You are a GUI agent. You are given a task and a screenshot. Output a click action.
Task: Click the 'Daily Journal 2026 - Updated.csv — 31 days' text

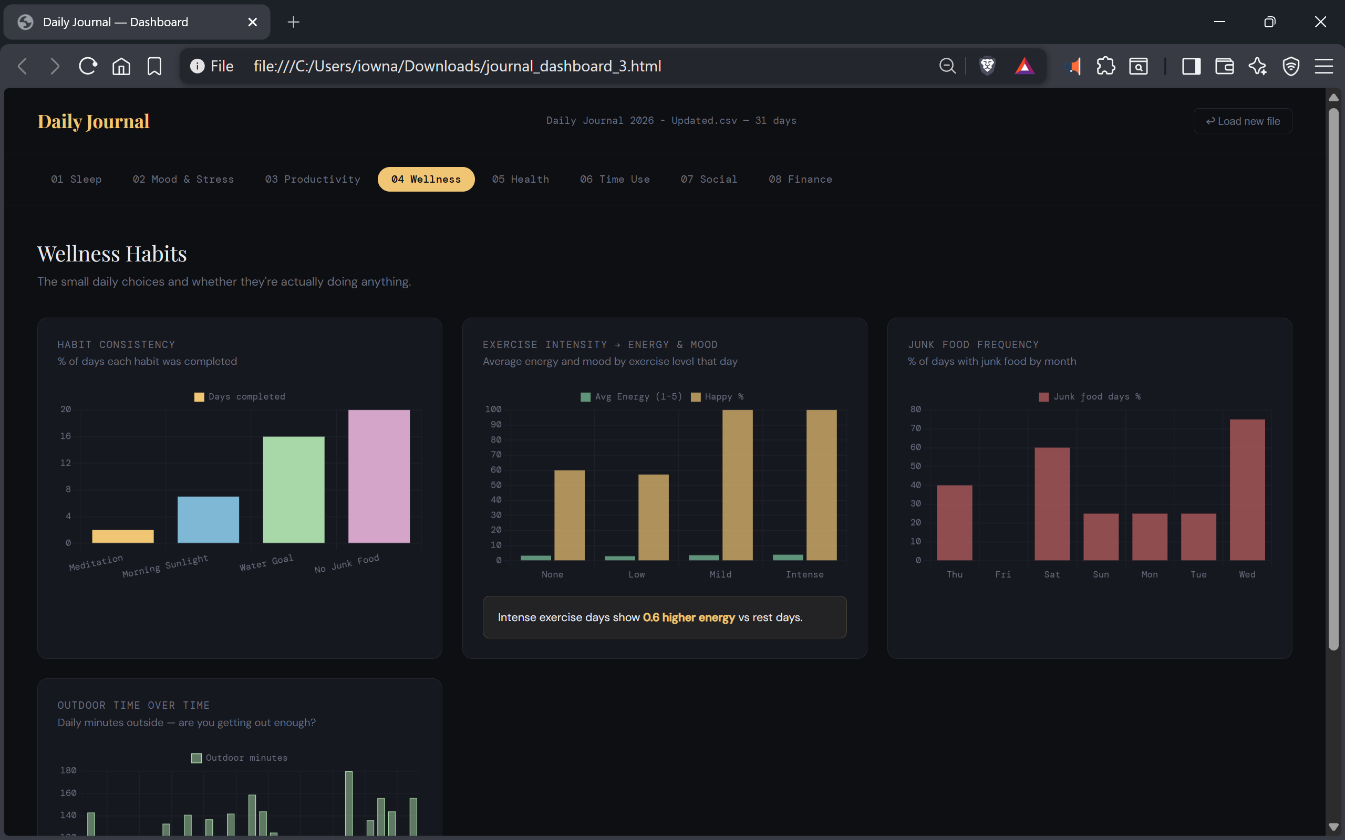(x=671, y=121)
